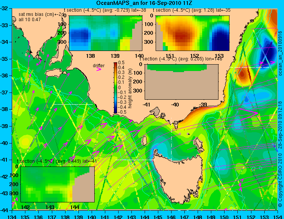This screenshot has width=284, height=219.
Task: Click longitude tick 143 under the lat=-41 inset
Action: coord(50,207)
